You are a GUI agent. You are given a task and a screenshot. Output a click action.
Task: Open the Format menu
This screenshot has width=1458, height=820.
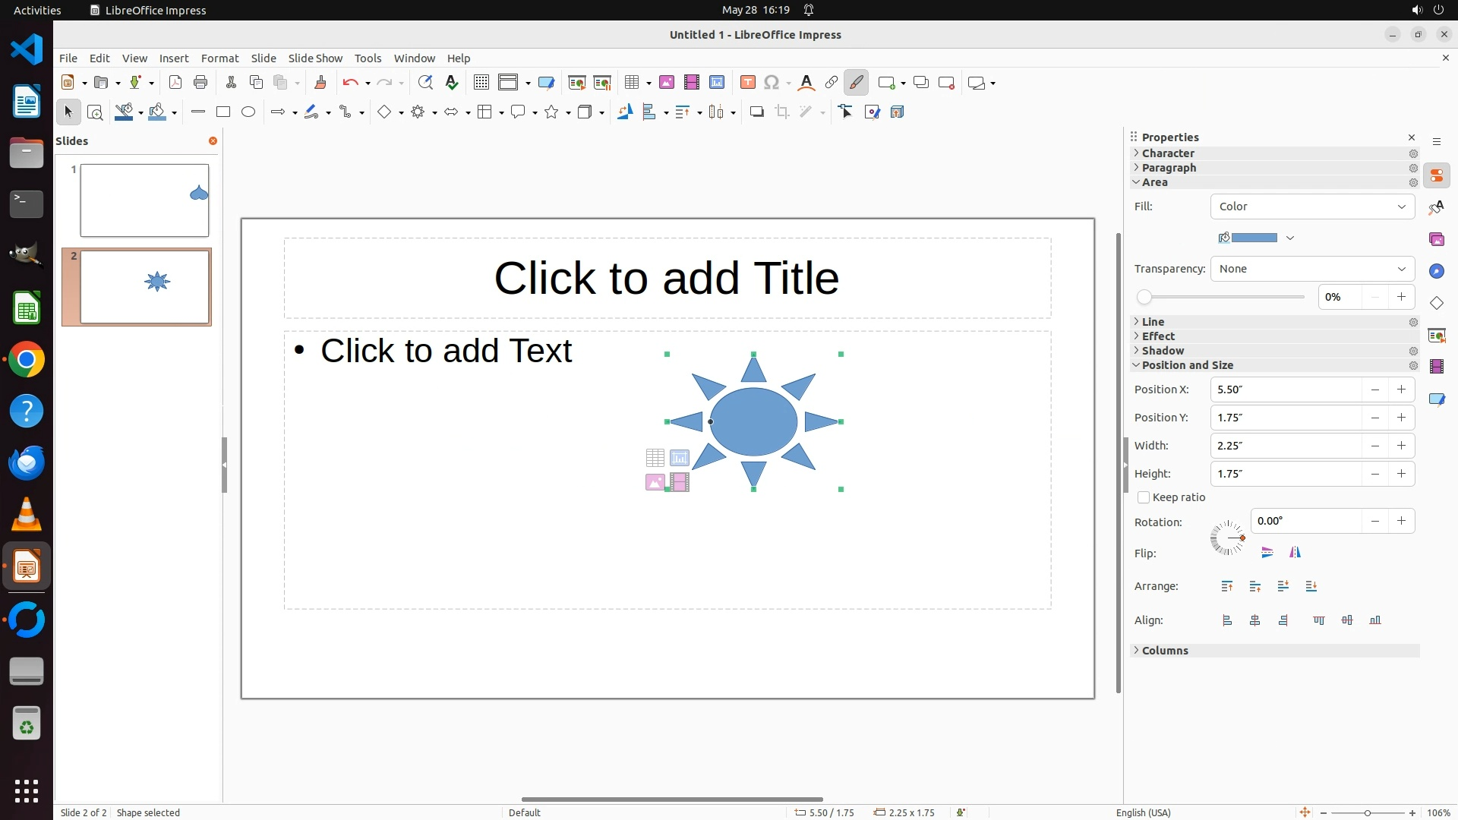pos(219,58)
